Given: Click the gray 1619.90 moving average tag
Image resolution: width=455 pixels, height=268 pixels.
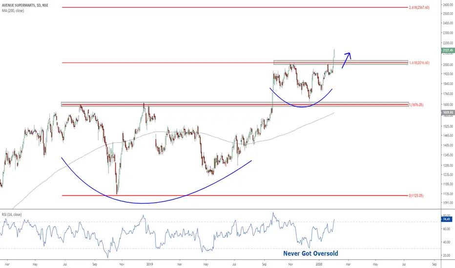Looking at the screenshot, I should click(448, 113).
